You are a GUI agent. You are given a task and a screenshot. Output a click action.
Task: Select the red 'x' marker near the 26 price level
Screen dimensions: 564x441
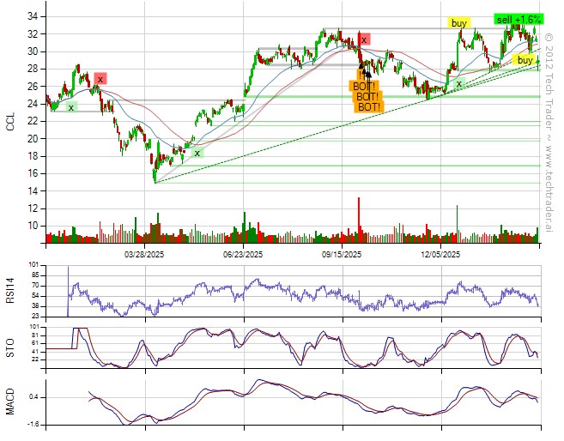click(100, 79)
